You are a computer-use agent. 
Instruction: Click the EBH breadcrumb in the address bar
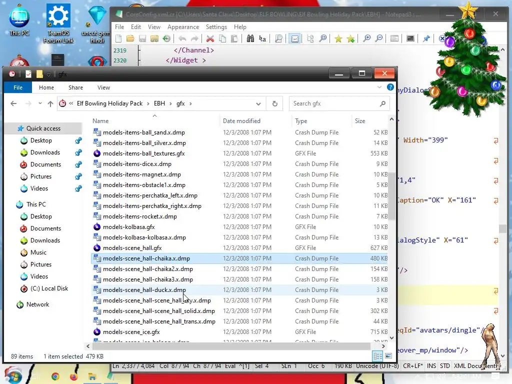point(159,103)
